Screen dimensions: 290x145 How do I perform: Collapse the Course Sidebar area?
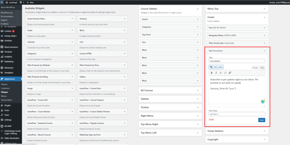198,9
